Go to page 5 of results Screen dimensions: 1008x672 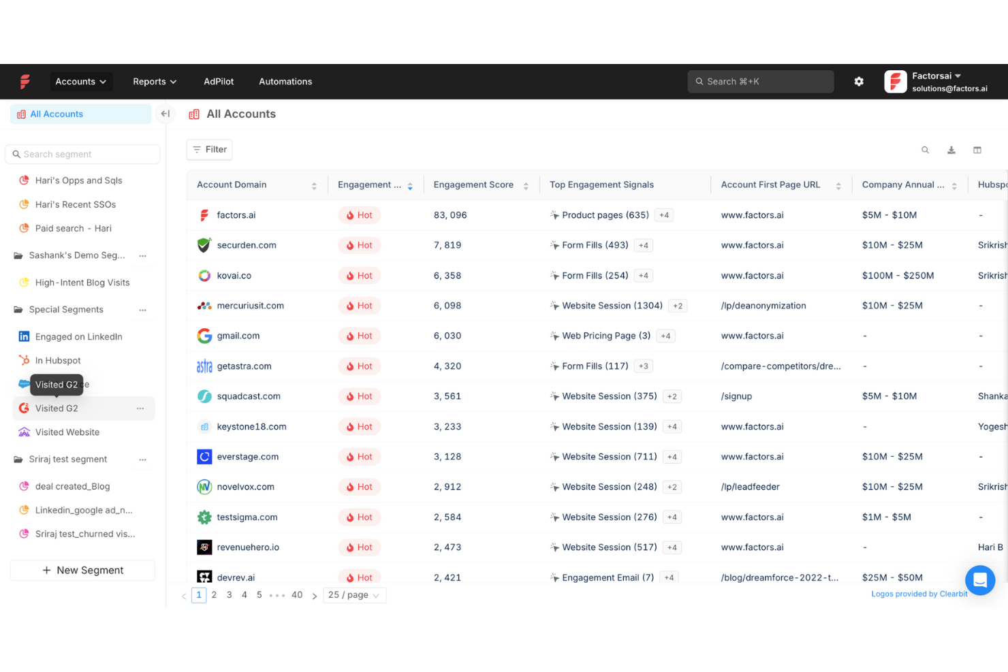[x=259, y=595]
